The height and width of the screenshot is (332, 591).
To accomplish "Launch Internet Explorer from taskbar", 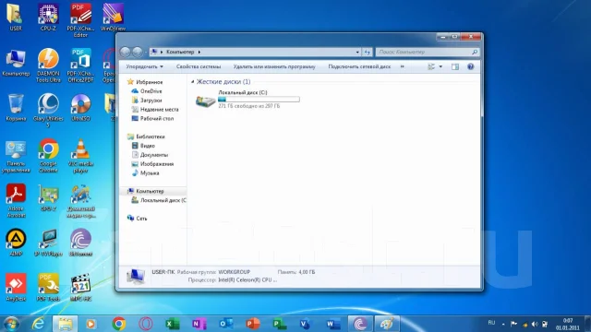I will 38,324.
